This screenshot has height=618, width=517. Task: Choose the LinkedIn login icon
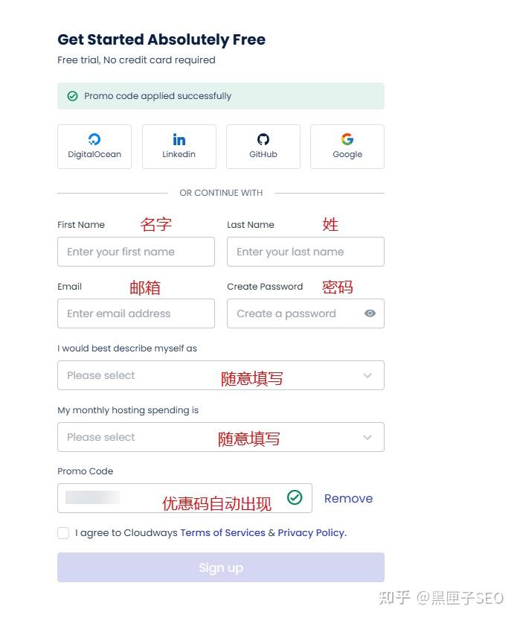click(179, 139)
